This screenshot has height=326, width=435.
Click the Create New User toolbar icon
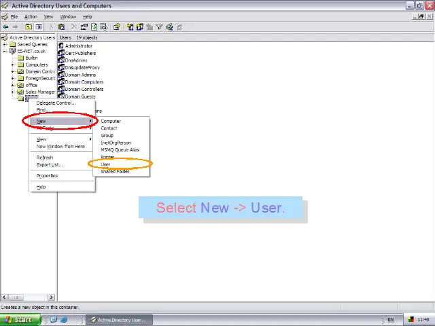point(130,27)
